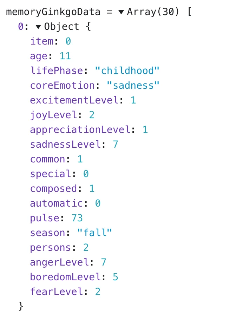The height and width of the screenshot is (315, 236).
Task: Click the joyLevel property key
Action: pos(53,115)
